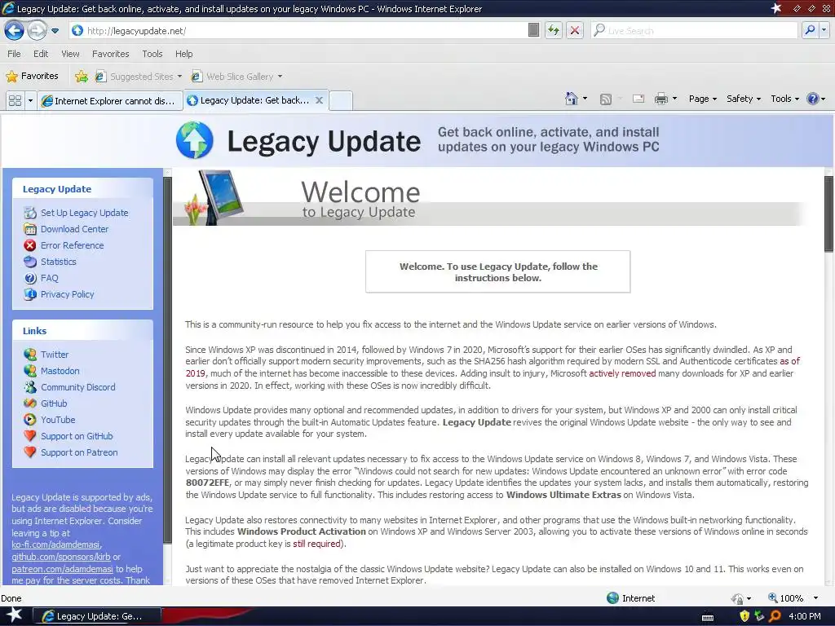Screen dimensions: 835x626
Task: Go back with the browser Back arrow
Action: click(14, 30)
